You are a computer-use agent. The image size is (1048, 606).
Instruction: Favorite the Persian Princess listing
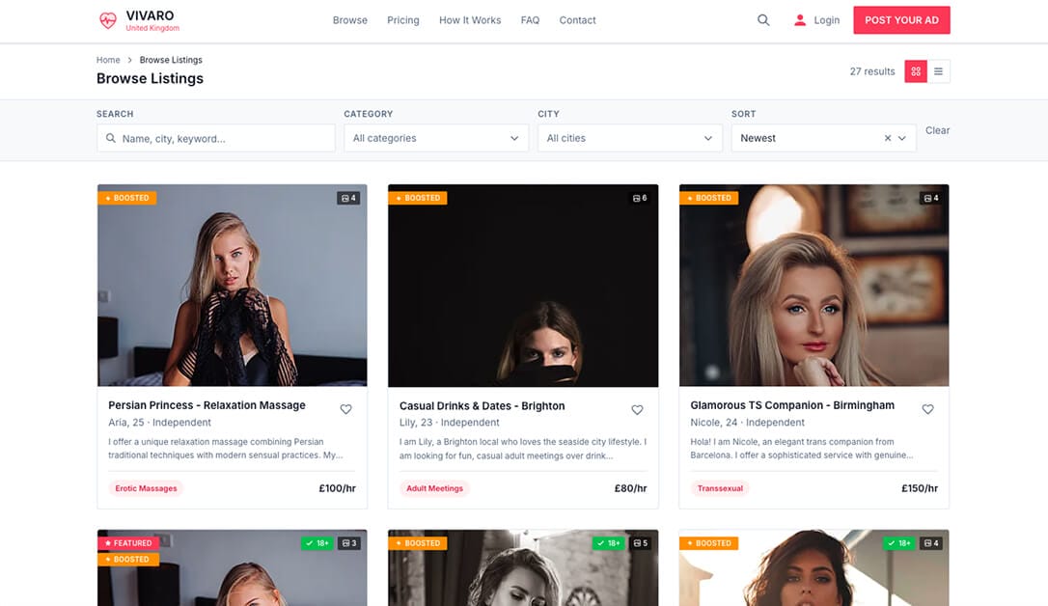click(345, 409)
